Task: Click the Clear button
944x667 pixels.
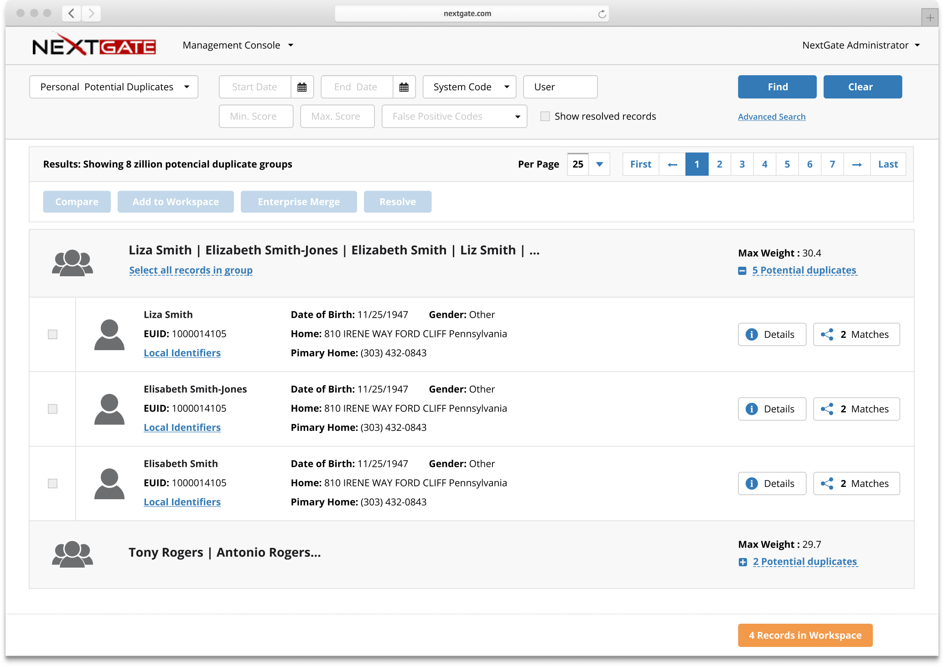Action: (x=862, y=87)
